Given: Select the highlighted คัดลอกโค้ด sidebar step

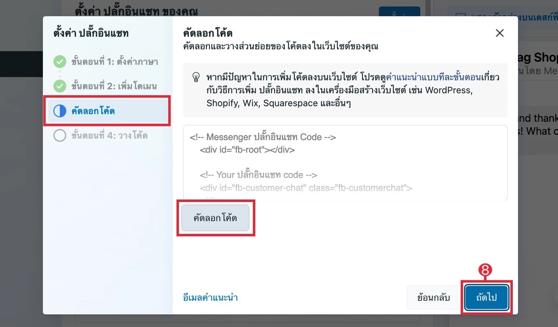Looking at the screenshot, I should click(x=93, y=111).
